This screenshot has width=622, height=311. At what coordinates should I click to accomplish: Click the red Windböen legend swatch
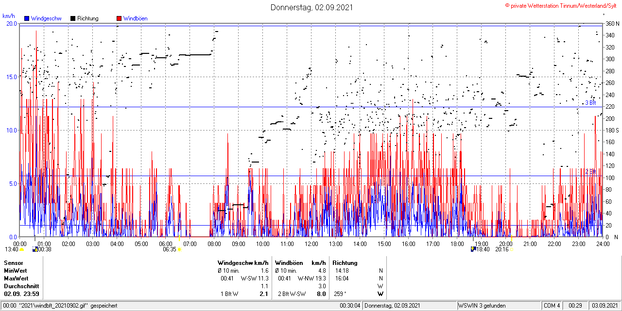119,18
